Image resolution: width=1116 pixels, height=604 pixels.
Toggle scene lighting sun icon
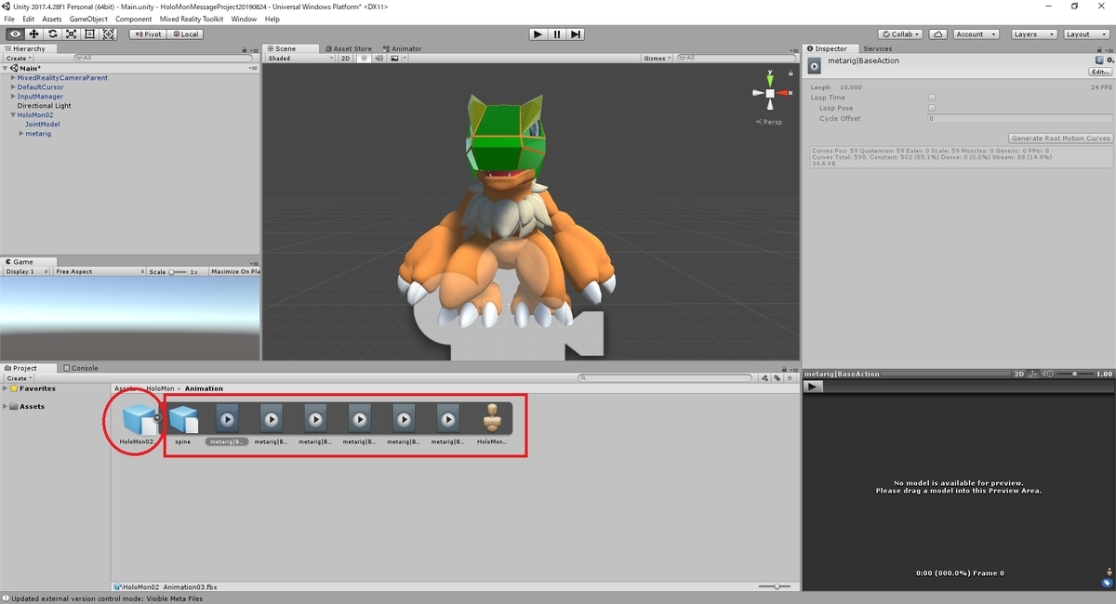(x=364, y=59)
